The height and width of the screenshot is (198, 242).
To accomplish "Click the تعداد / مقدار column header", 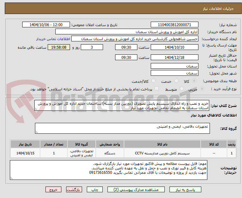I will click(x=54, y=144).
